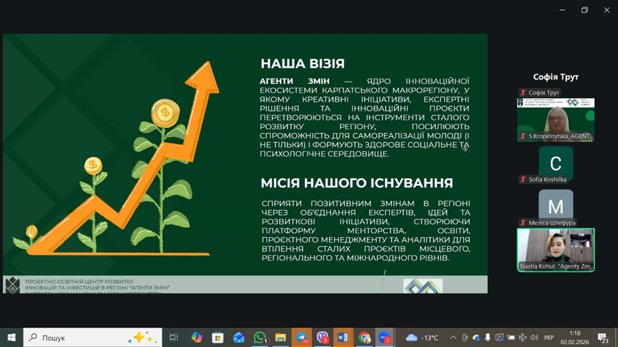Image resolution: width=618 pixels, height=347 pixels.
Task: Open the -13°C weather widget
Action: tap(422, 338)
